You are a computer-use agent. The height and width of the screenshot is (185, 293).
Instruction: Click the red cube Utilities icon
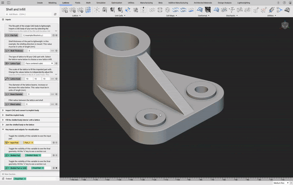(x=264, y=10)
